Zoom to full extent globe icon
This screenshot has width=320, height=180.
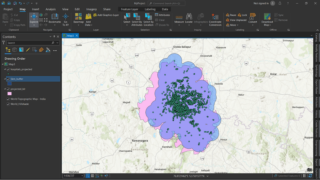pos(41,15)
